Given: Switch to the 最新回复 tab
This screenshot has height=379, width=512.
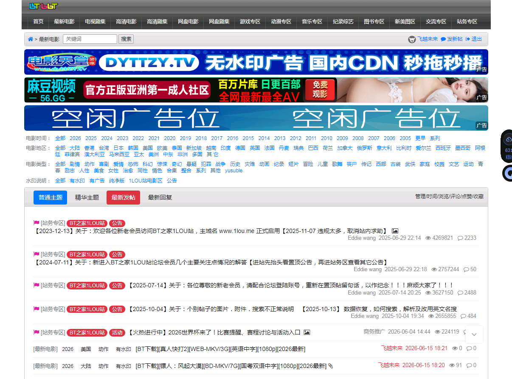Looking at the screenshot, I should [160, 197].
